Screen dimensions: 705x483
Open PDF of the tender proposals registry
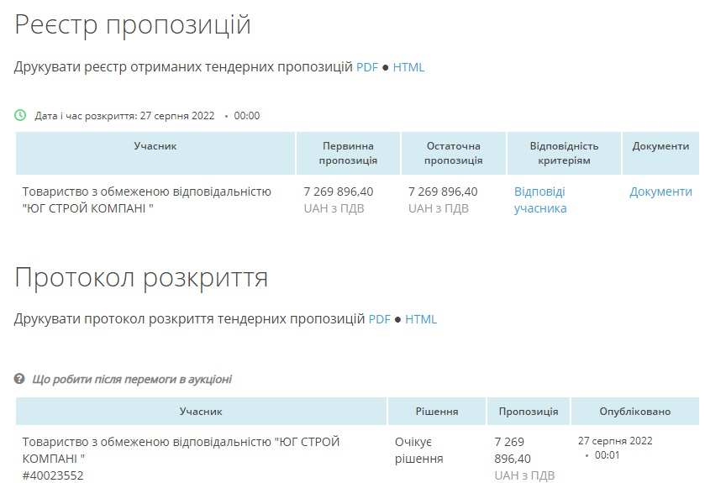pos(367,67)
